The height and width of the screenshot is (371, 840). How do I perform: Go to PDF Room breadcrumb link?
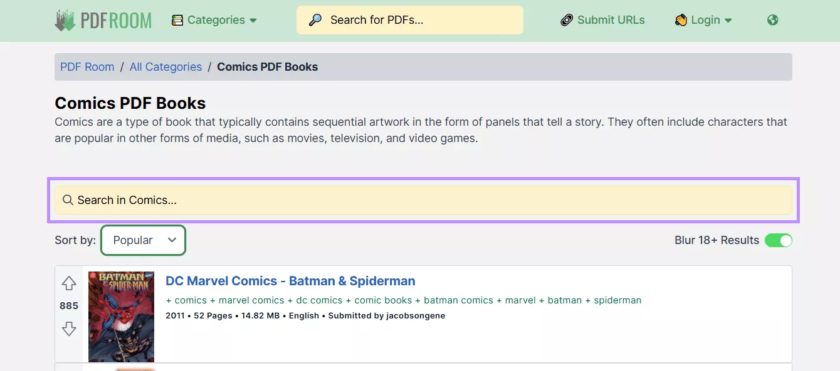point(87,66)
